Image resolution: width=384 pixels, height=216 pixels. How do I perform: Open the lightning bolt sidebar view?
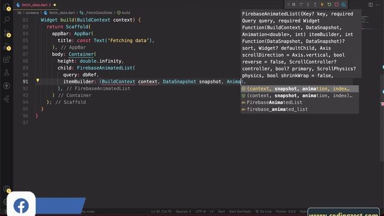coord(7,86)
